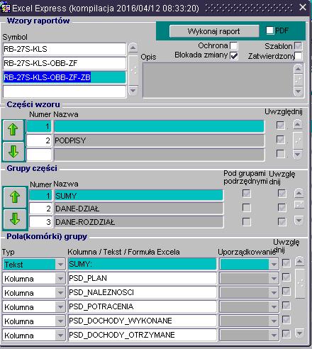Toggle Uwzględnij for the DANE-DZIAŁ group
312x349 pixels.
tap(282, 208)
